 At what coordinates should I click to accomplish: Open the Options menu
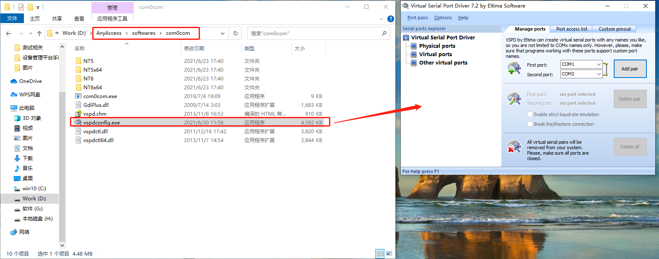tap(443, 18)
